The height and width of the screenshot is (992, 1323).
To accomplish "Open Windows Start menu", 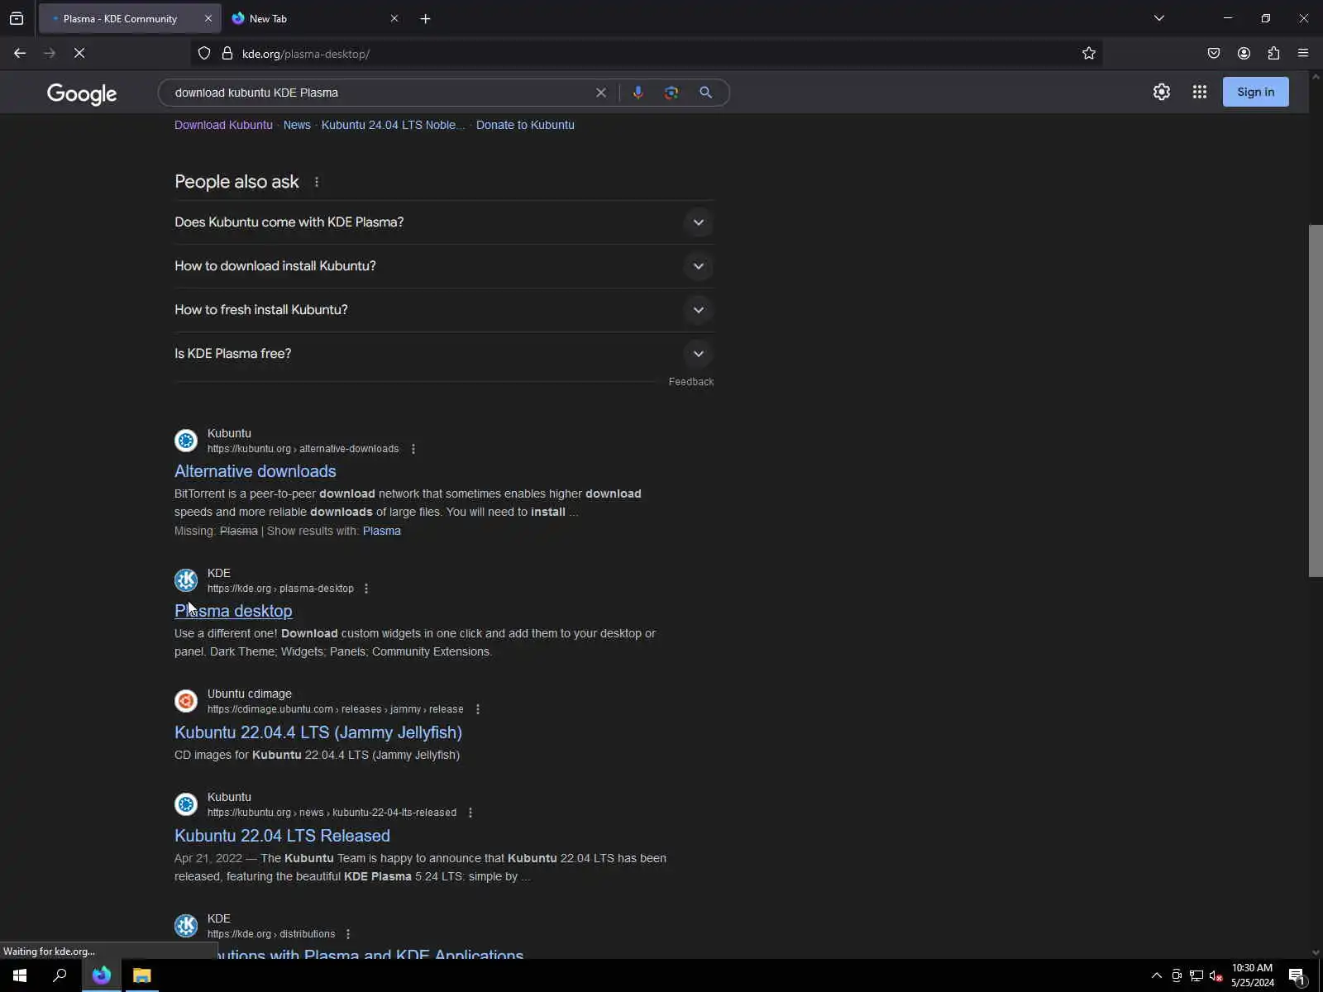I will (x=20, y=975).
